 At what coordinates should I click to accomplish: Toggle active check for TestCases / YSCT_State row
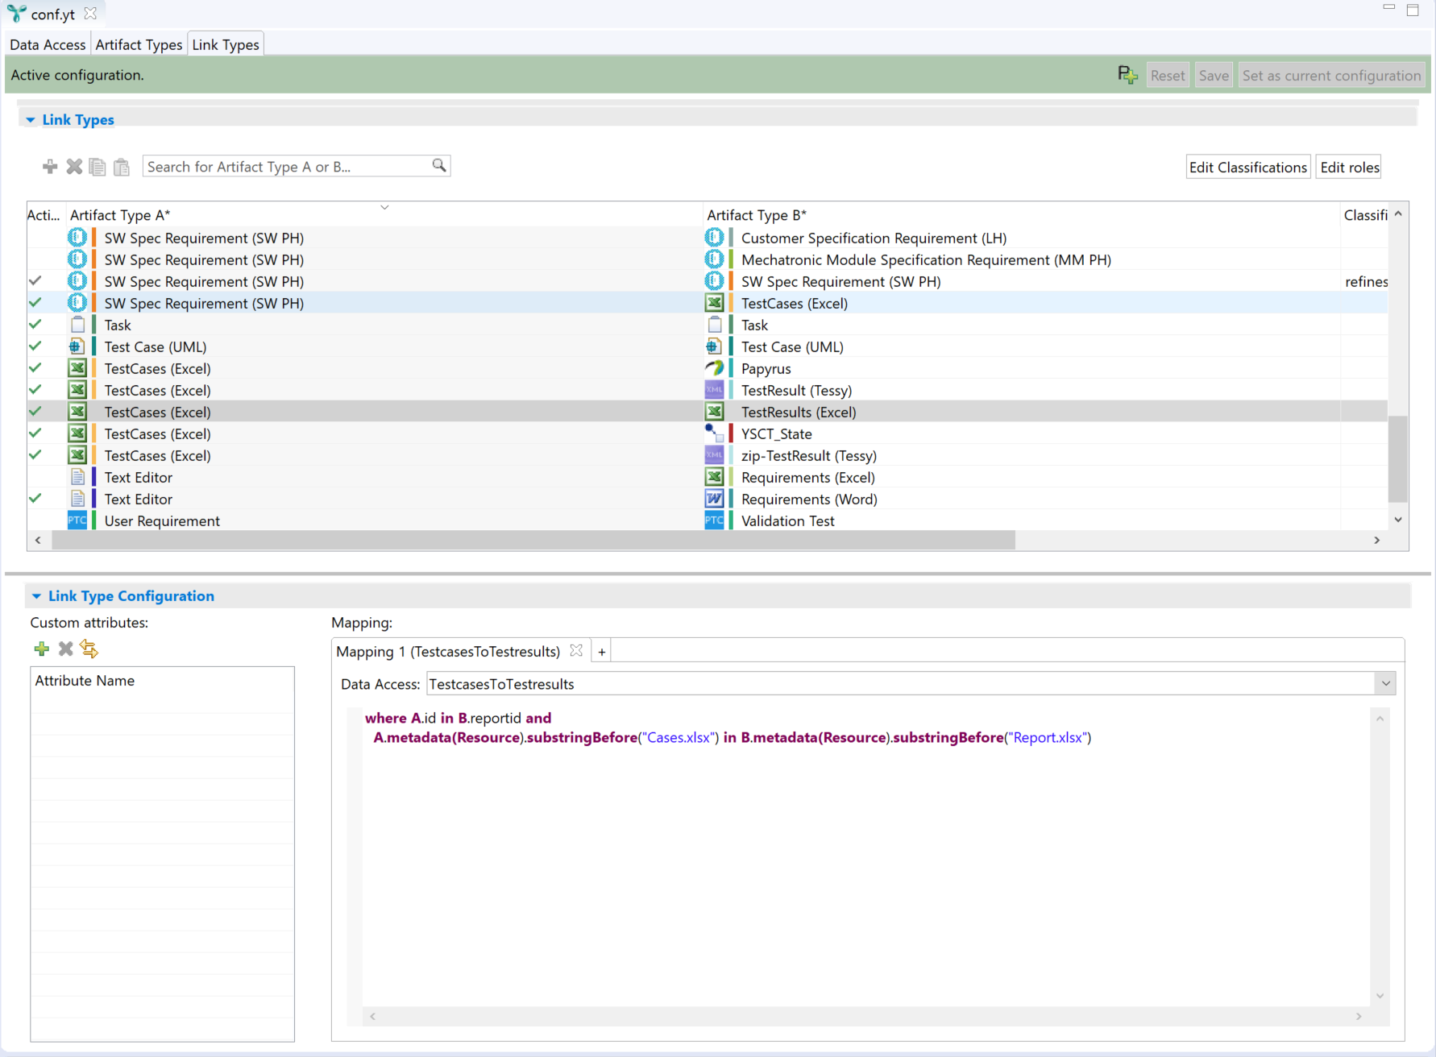pyautogui.click(x=35, y=433)
